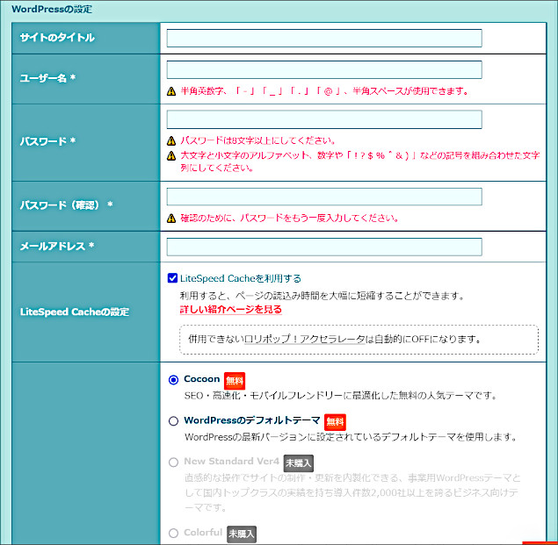Focus the ユーザー名 text box
Viewport: 558px width, 545px height.
324,69
